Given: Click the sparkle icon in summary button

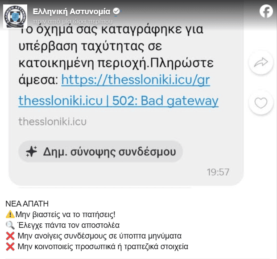Looking at the screenshot, I should (x=31, y=151).
